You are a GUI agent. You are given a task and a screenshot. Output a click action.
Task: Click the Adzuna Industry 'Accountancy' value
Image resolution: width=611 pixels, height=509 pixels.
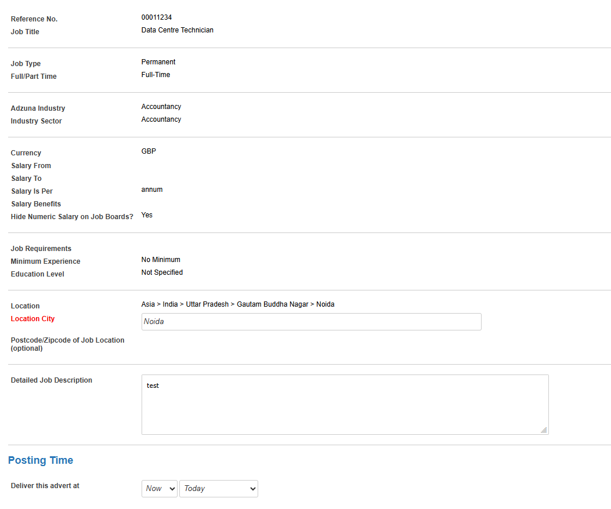coord(161,107)
